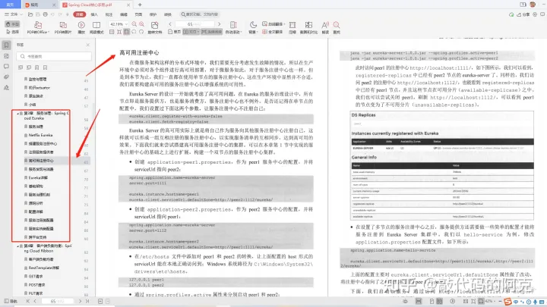547x307 pixels.
Task: Select the Protect ribbon tab
Action: [x=153, y=14]
